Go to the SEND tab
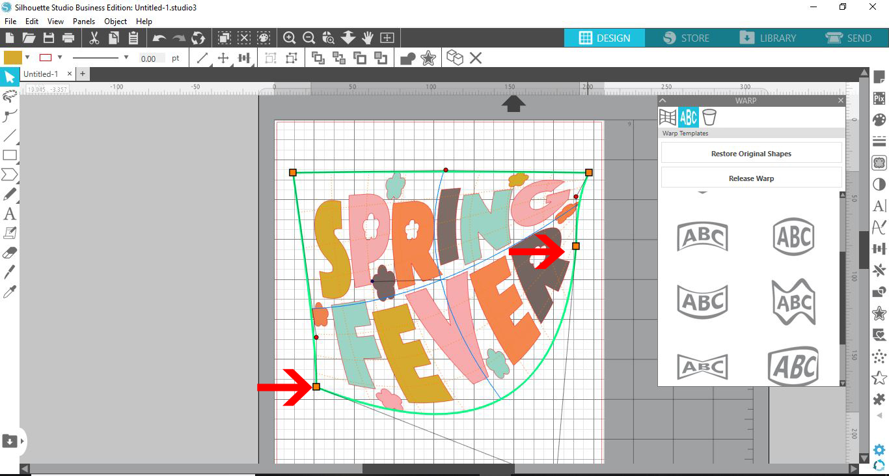Viewport: 889px width, 476px height. coord(849,38)
